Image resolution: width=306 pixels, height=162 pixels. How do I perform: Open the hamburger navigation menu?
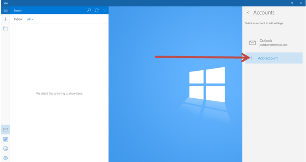coord(5,10)
